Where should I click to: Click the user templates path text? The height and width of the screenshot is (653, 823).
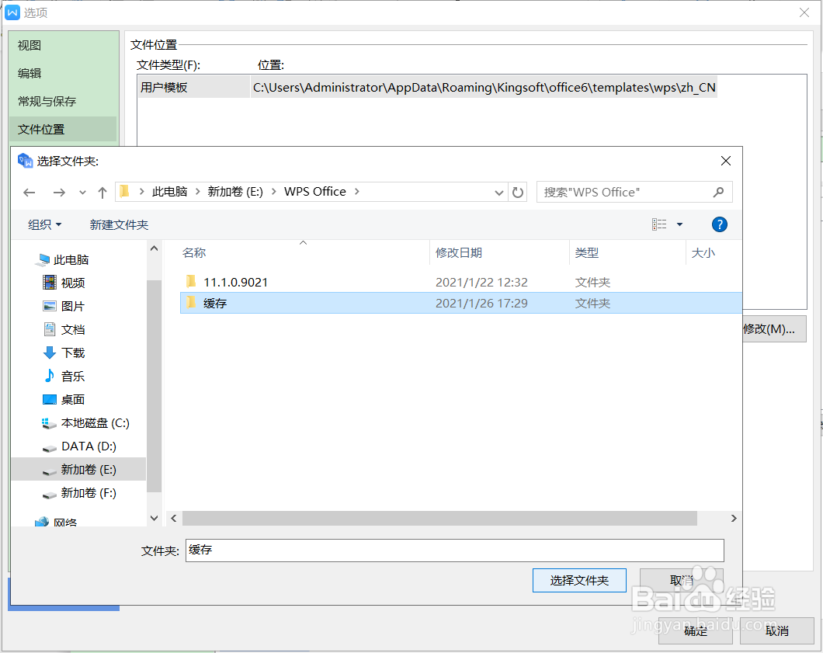[484, 87]
